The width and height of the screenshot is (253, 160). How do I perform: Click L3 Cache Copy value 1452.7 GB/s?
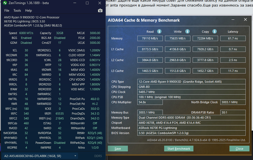tap(205, 71)
